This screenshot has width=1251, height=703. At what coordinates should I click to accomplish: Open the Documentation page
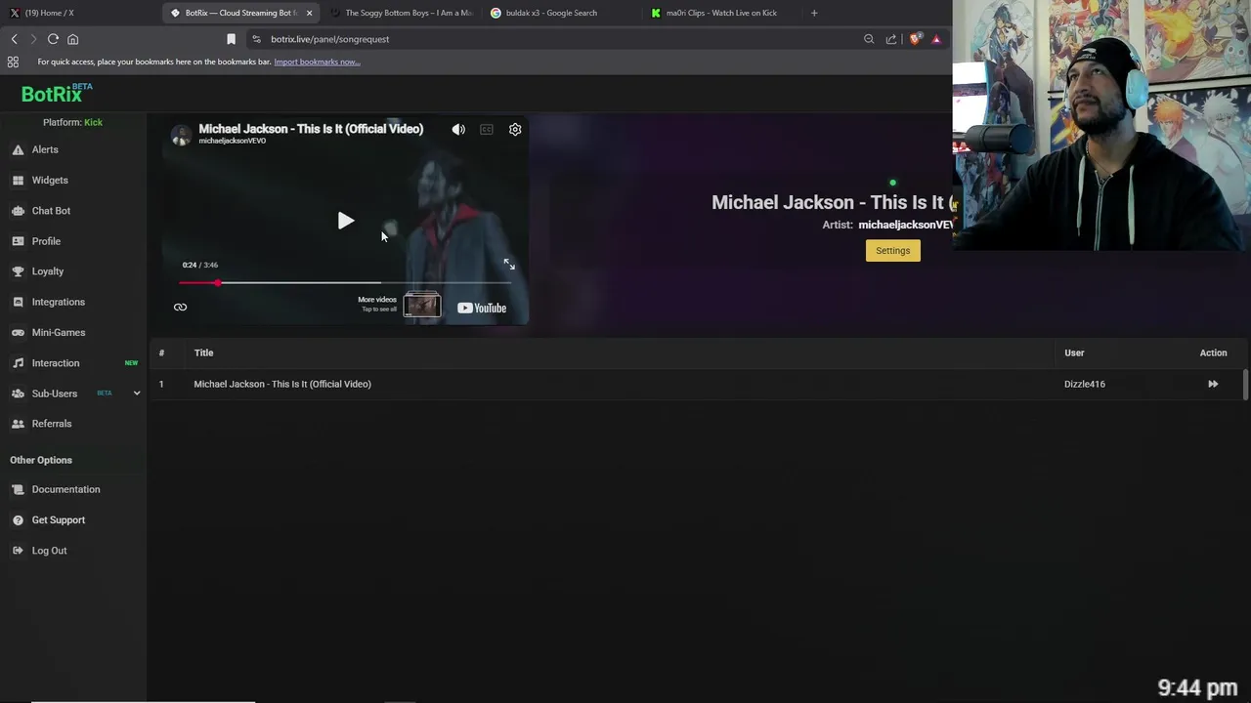pyautogui.click(x=65, y=489)
